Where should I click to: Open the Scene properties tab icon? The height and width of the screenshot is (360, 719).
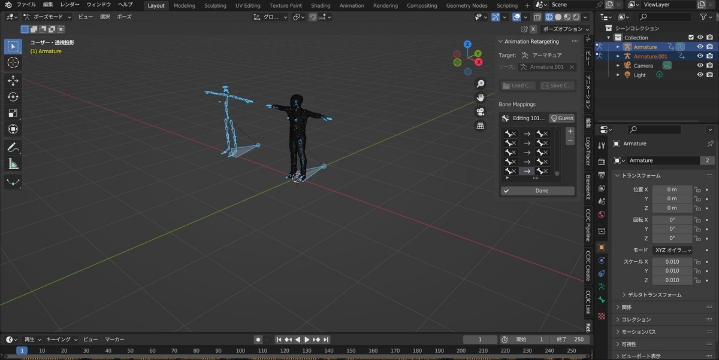[602, 201]
